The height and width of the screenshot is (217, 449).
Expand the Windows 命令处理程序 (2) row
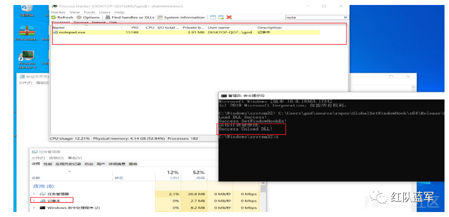coord(34,208)
